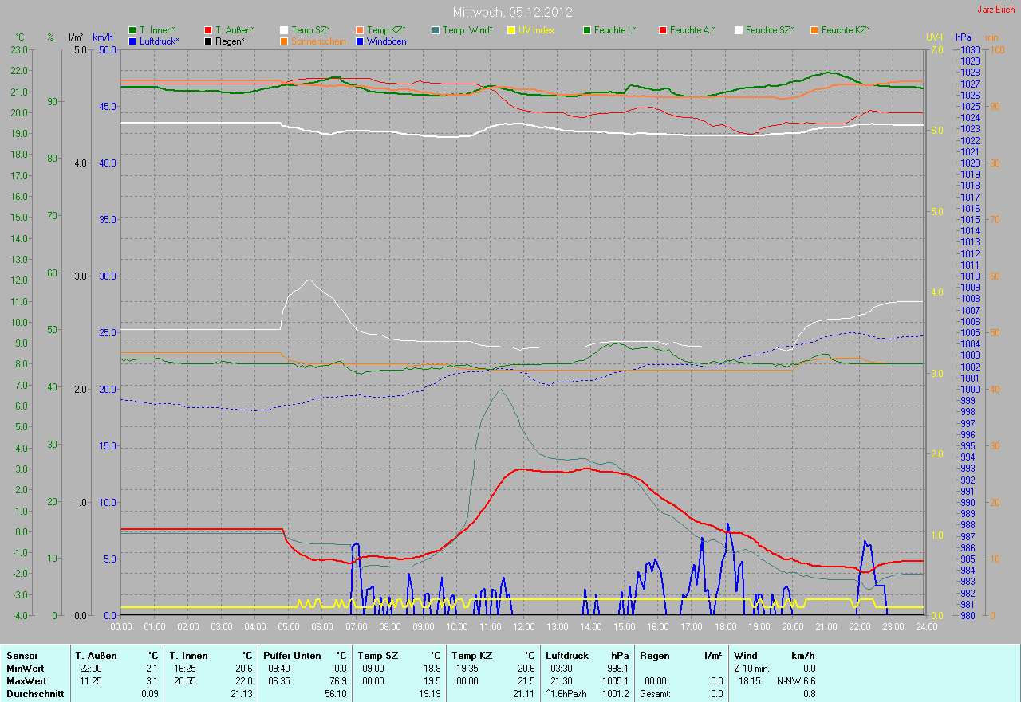Select the T. Innen average "21.13"
Viewport: 1021px width, 702px height.
pyautogui.click(x=241, y=694)
